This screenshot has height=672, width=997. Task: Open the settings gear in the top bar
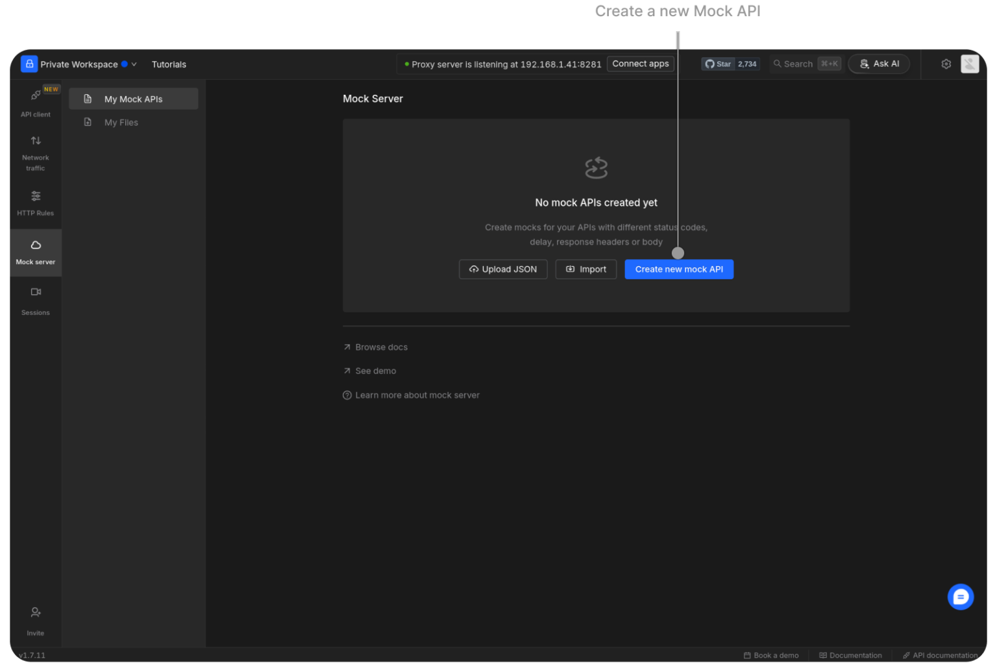(x=946, y=64)
